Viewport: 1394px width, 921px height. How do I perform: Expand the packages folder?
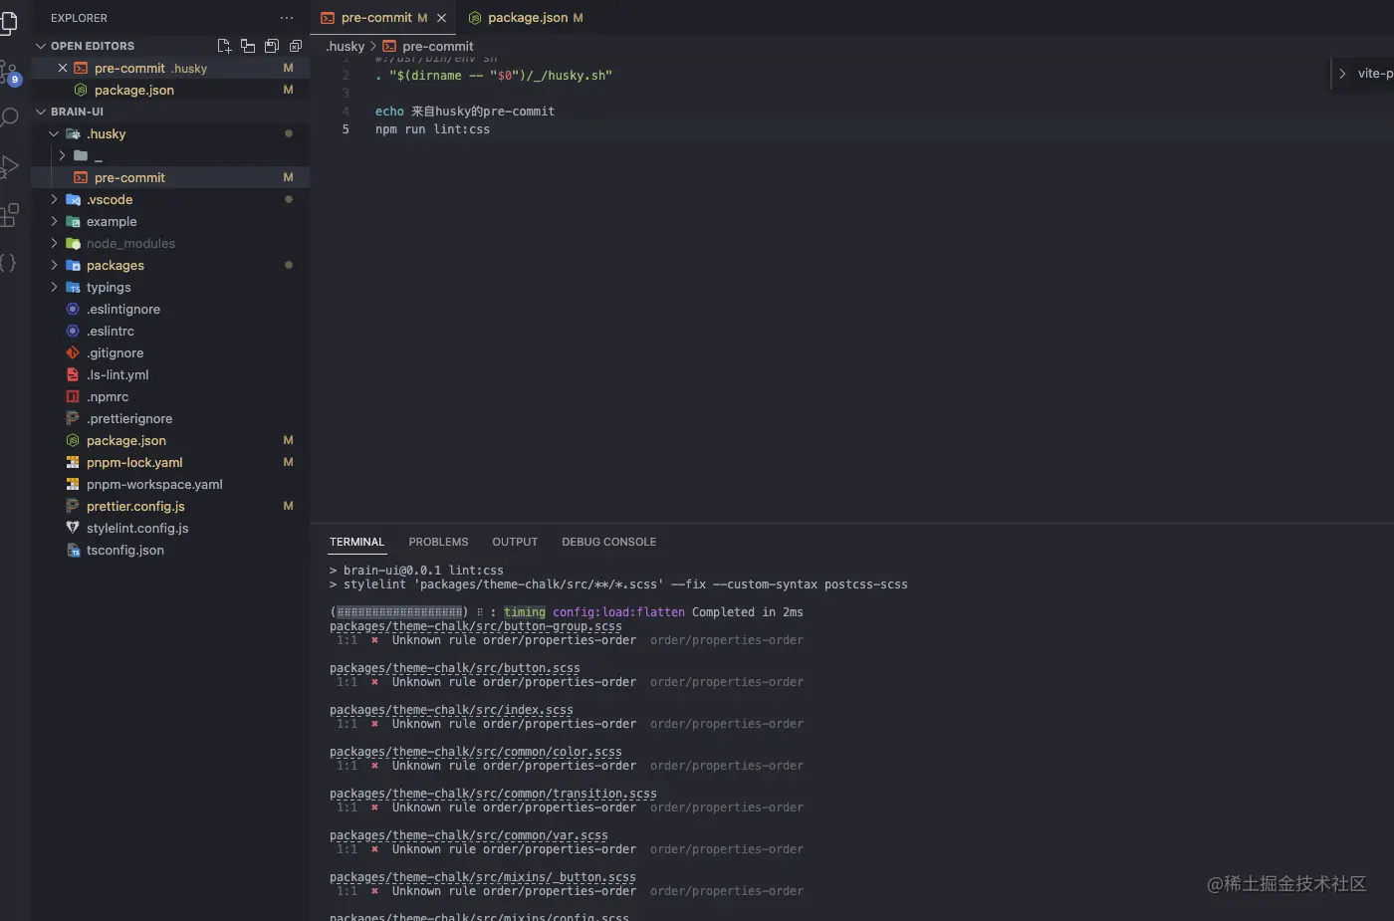click(54, 265)
